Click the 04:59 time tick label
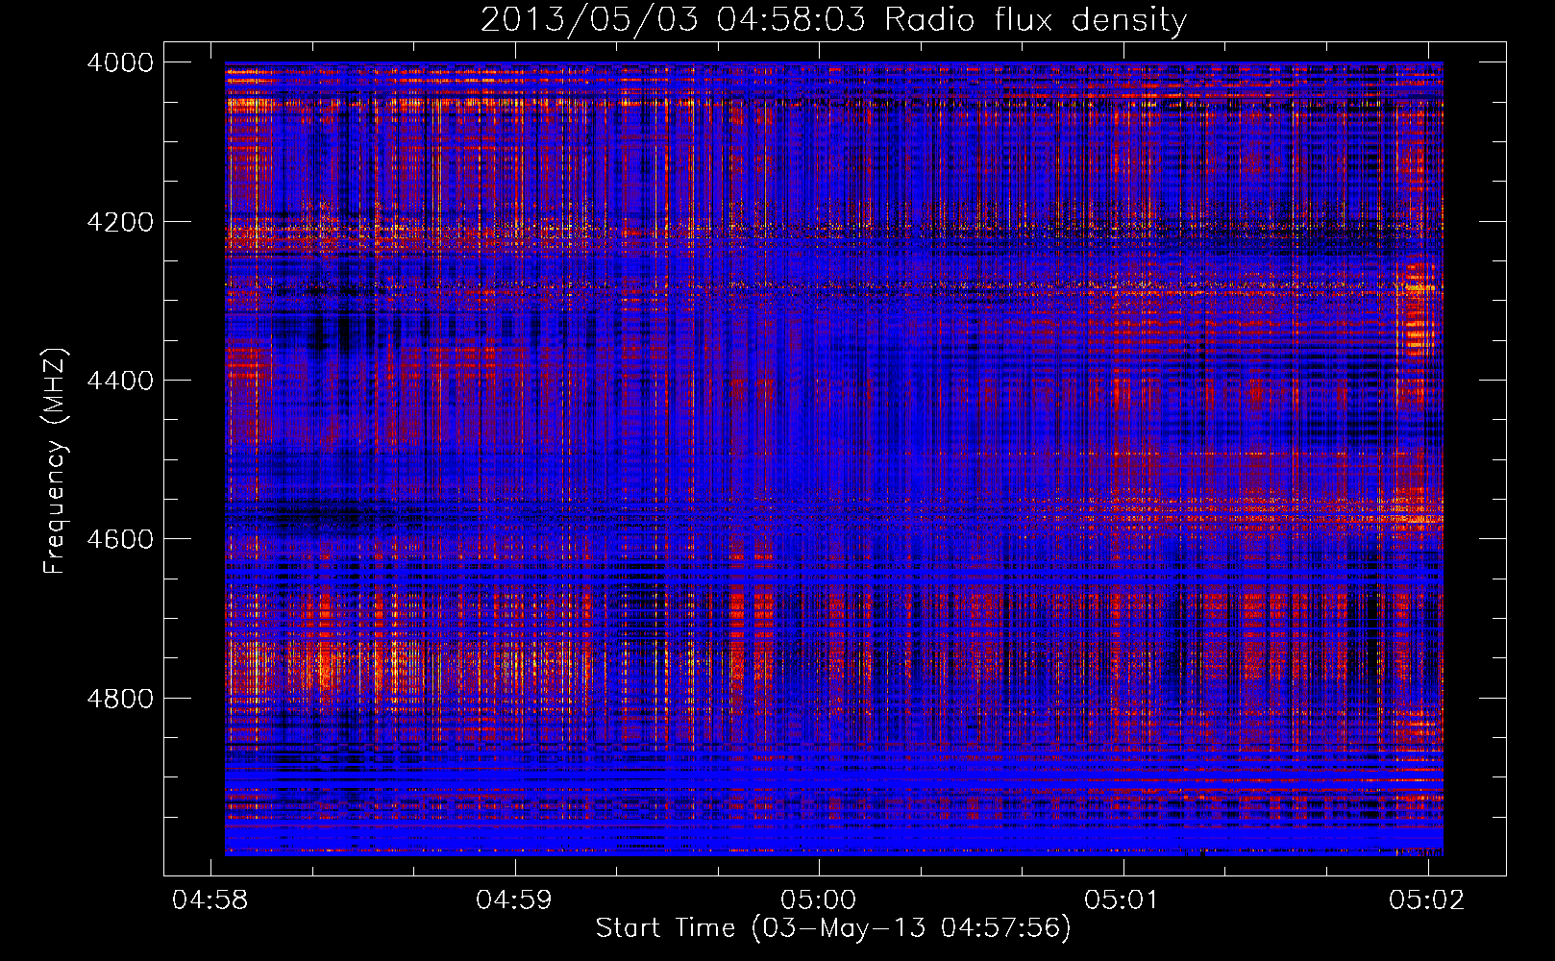The width and height of the screenshot is (1555, 961). pyautogui.click(x=514, y=899)
